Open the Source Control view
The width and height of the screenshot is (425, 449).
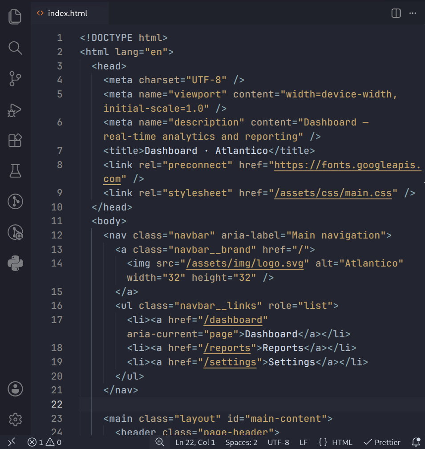(x=15, y=79)
